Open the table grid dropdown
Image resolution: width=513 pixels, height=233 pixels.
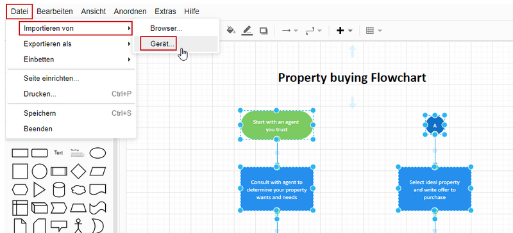pos(374,31)
